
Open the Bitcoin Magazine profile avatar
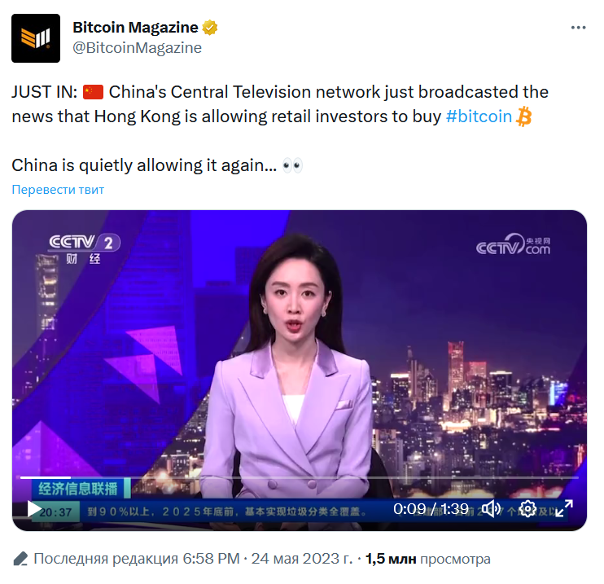click(36, 38)
